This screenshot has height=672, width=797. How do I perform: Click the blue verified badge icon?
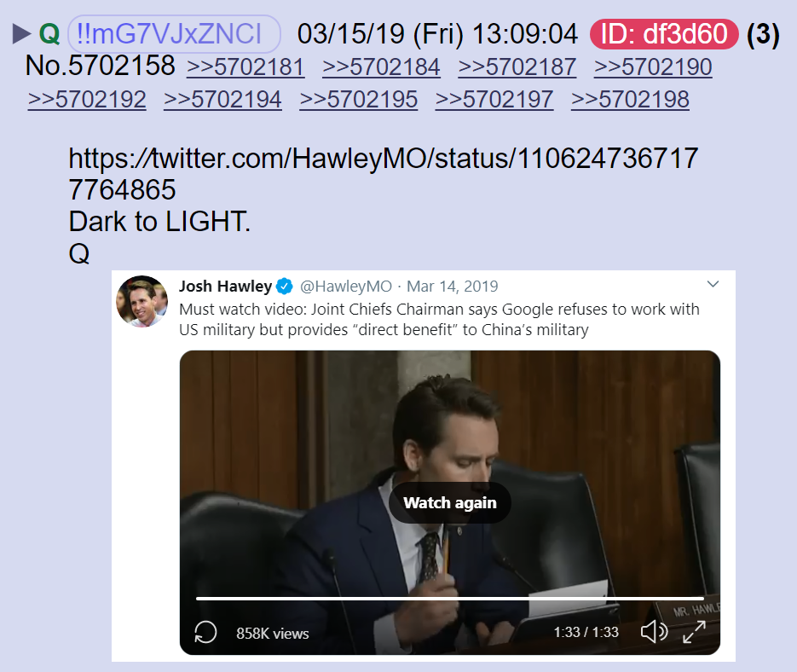coord(285,287)
